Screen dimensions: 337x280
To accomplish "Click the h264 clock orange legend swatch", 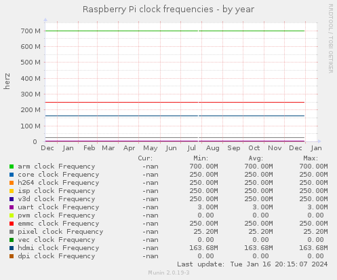I will (x=12, y=183).
